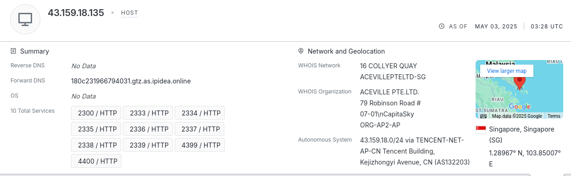Click the 79 Robinson Road # address line
The height and width of the screenshot is (176, 571).
[x=390, y=103]
